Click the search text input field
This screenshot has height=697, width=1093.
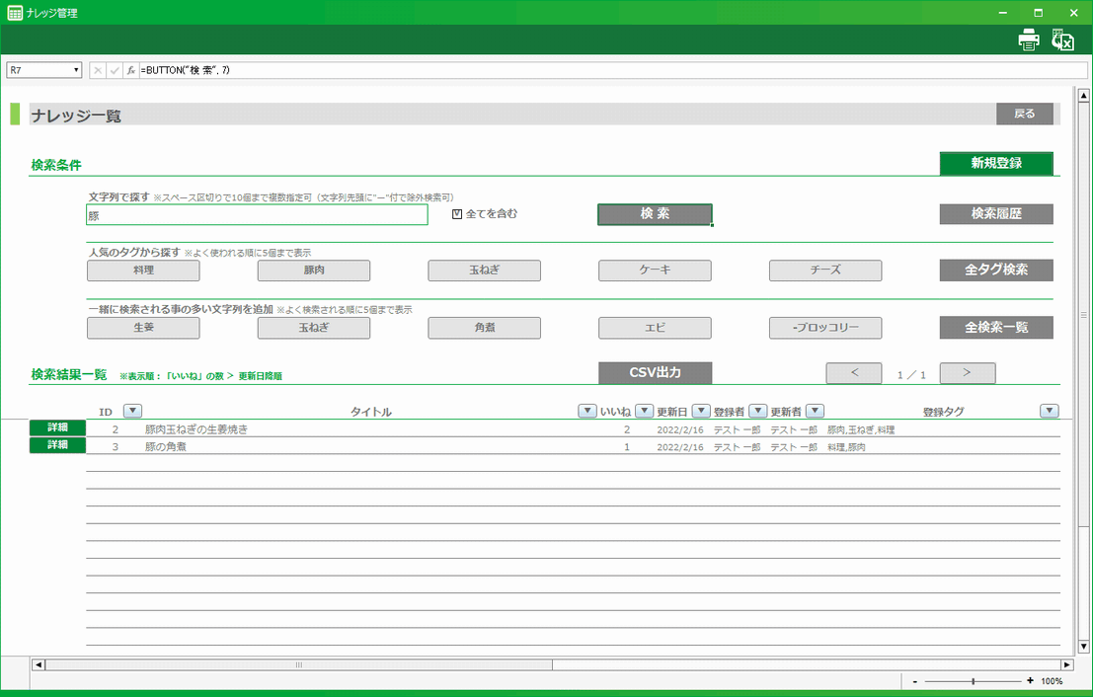pyautogui.click(x=257, y=215)
